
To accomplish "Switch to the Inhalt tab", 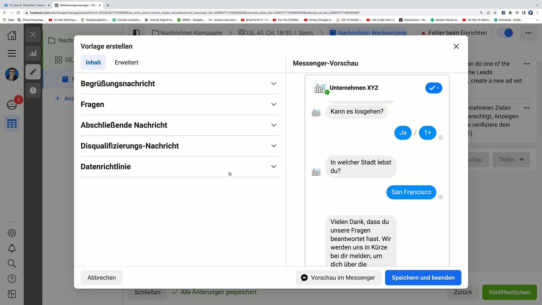I will (x=93, y=62).
